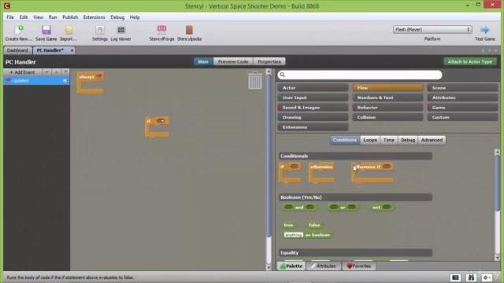Focus the block search field
Screen dimensions: 504x283
point(360,75)
